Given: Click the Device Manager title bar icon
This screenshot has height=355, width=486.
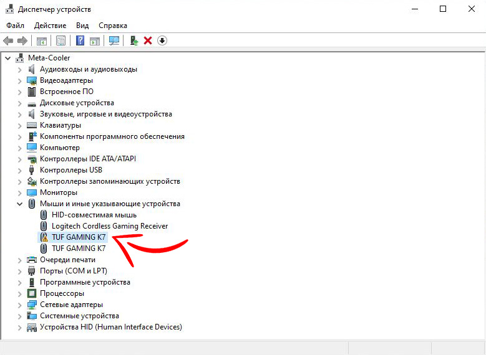Looking at the screenshot, I should 9,9.
